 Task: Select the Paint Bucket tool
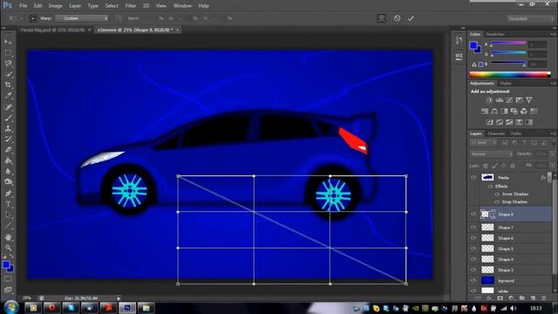tap(8, 160)
